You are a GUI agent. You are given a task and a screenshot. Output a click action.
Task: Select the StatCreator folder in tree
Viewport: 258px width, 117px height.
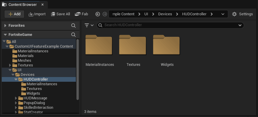(39, 112)
